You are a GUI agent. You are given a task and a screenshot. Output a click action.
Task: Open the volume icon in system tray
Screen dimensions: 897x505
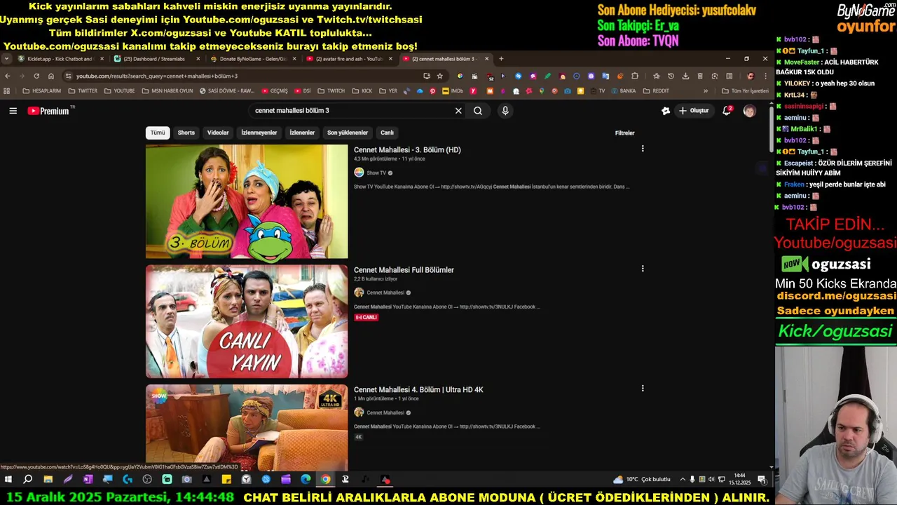pyautogui.click(x=711, y=480)
